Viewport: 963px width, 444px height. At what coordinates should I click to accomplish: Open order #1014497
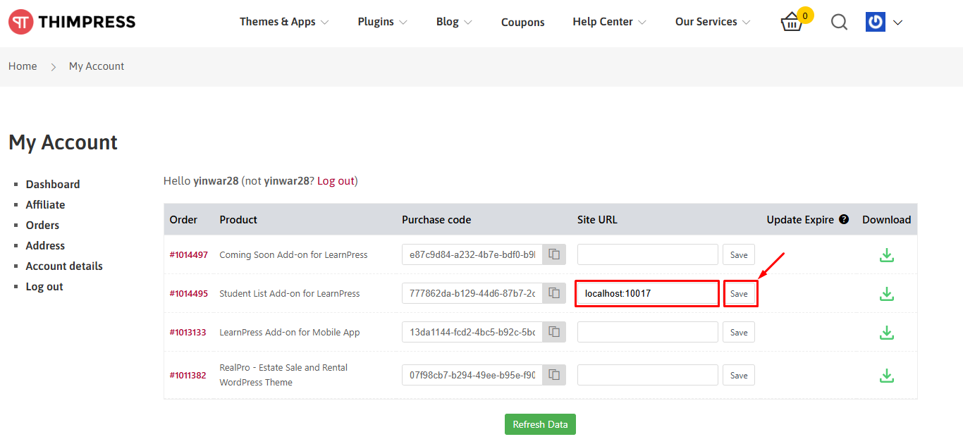pos(189,255)
